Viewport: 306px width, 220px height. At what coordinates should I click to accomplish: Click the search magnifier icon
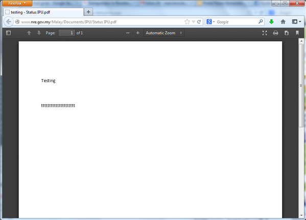(x=261, y=21)
